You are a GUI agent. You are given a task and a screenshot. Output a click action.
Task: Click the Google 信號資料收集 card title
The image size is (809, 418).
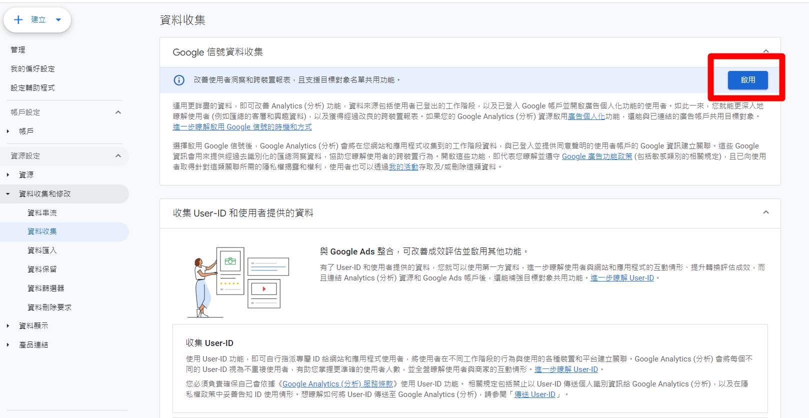(217, 52)
